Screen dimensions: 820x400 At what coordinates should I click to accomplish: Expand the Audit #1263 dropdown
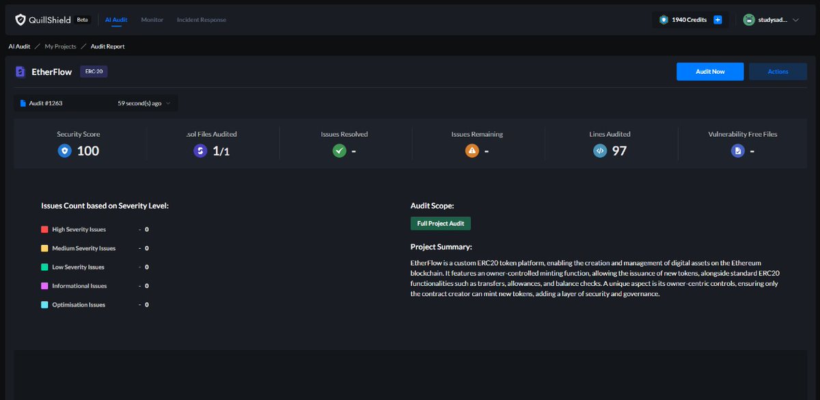pos(169,103)
